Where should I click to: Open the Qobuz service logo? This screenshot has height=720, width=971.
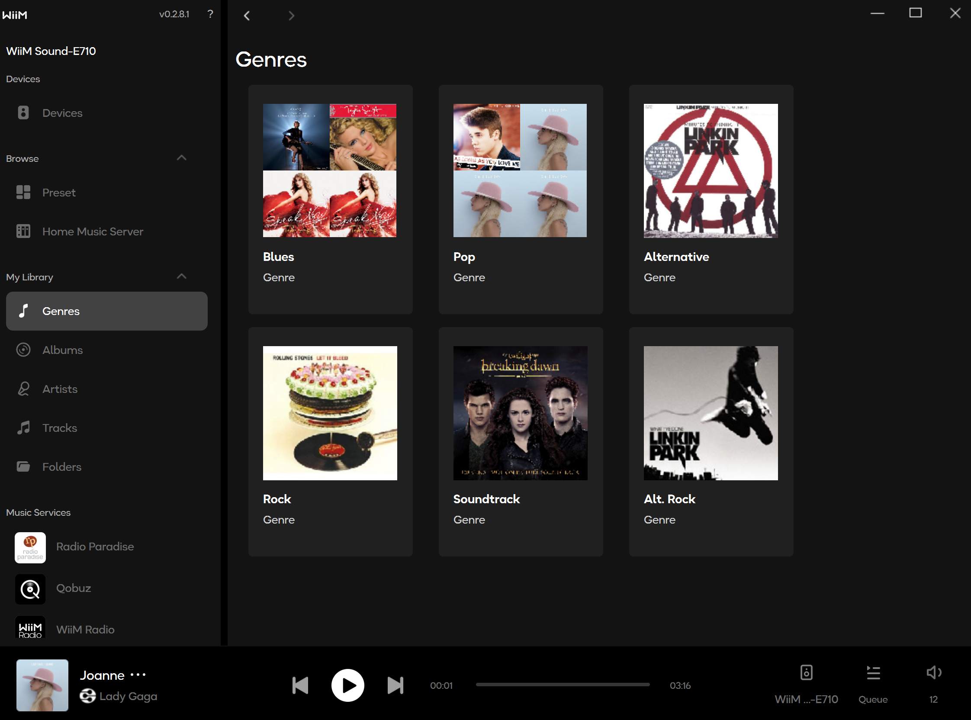(x=30, y=589)
